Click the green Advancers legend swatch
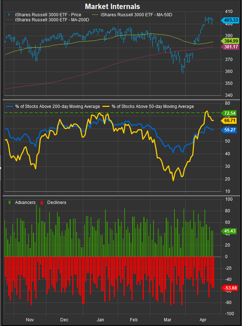 click(9, 203)
